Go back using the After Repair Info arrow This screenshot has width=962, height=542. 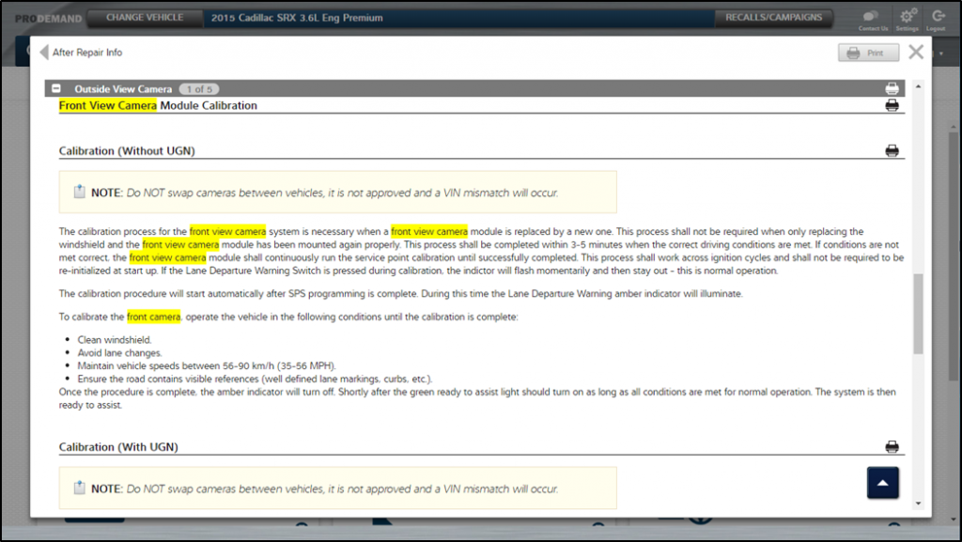pyautogui.click(x=44, y=53)
